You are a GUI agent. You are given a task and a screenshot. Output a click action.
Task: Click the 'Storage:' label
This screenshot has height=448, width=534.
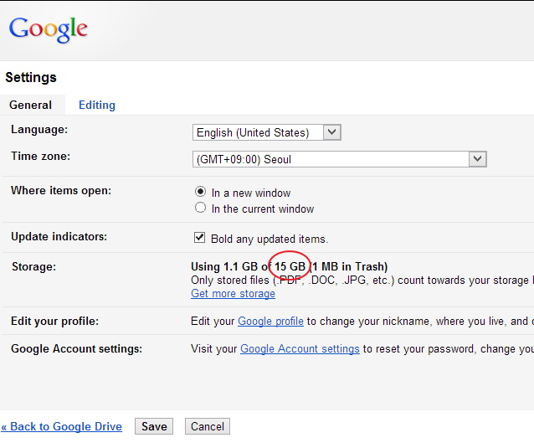pos(33,266)
